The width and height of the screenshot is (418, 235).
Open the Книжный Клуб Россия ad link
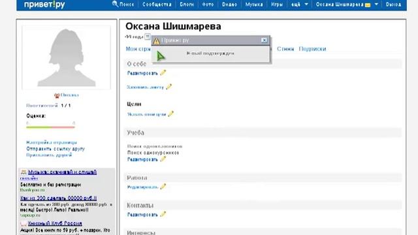pos(55,223)
